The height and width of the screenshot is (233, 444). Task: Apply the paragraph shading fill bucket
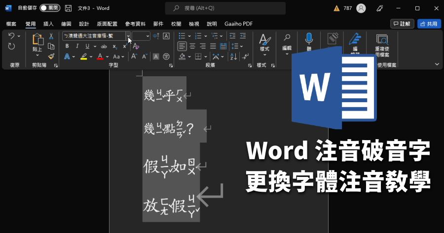pos(182,57)
